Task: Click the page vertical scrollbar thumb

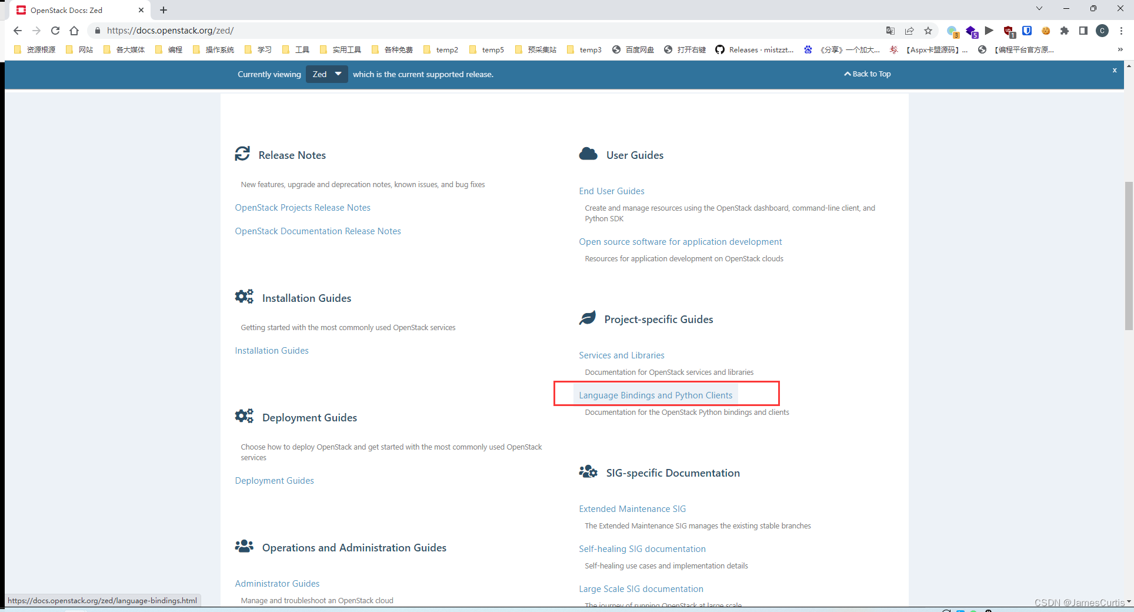Action: (1129, 256)
